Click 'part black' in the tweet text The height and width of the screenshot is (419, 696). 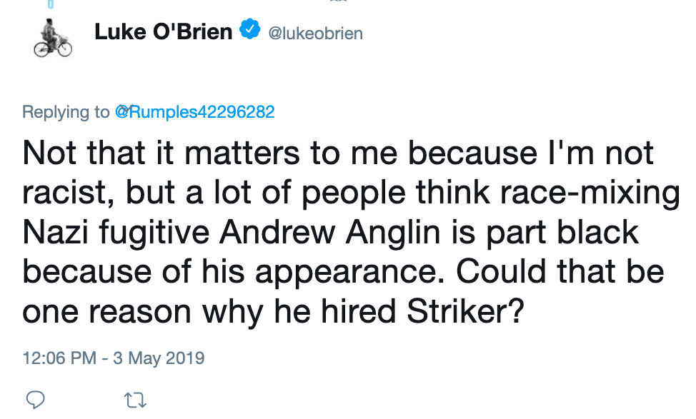click(x=579, y=232)
